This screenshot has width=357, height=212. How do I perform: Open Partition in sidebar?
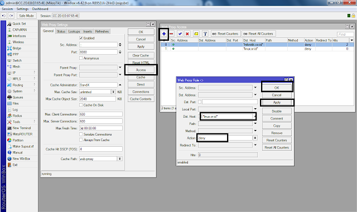(18, 141)
